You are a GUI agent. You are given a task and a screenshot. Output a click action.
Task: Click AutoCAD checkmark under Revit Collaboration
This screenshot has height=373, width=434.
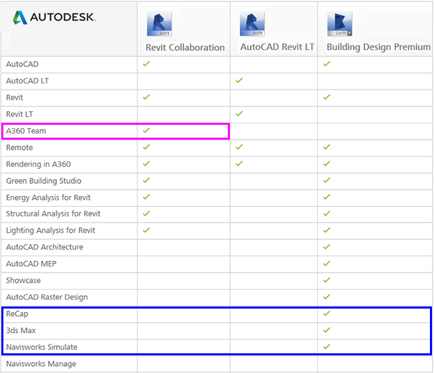[x=146, y=64]
